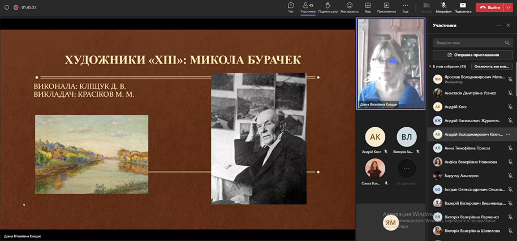Viewport: 517px width, 241px height.
Task: Share screen with Поделиться icon
Action: (x=462, y=7)
